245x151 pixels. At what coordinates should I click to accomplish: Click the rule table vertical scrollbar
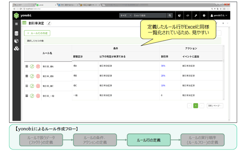(224, 72)
